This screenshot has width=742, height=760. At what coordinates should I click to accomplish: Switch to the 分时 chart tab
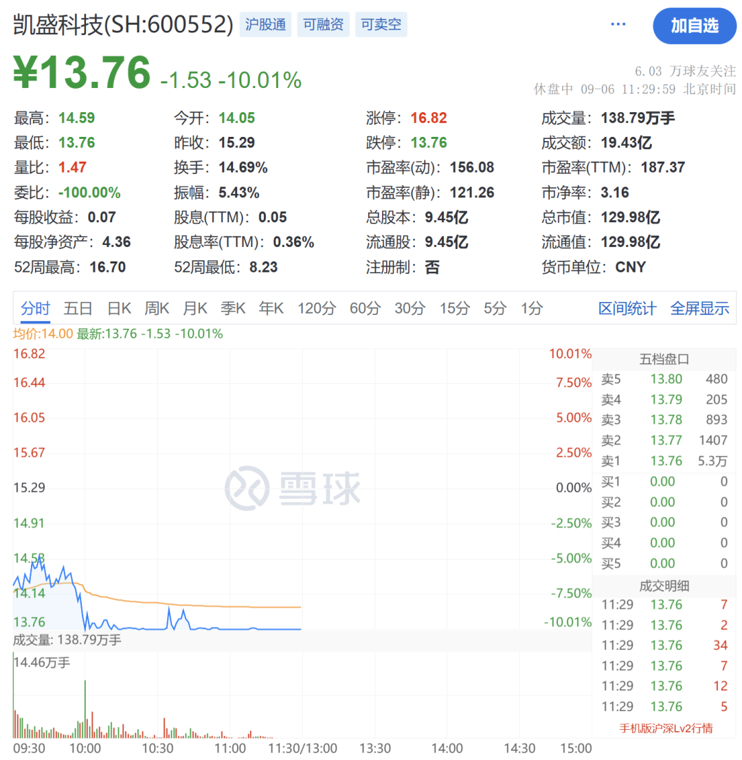tap(35, 308)
